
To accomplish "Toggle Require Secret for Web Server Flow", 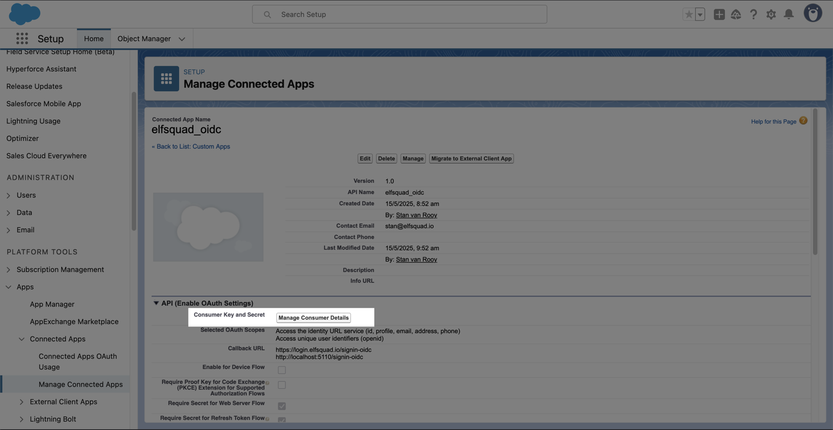I will click(x=282, y=406).
